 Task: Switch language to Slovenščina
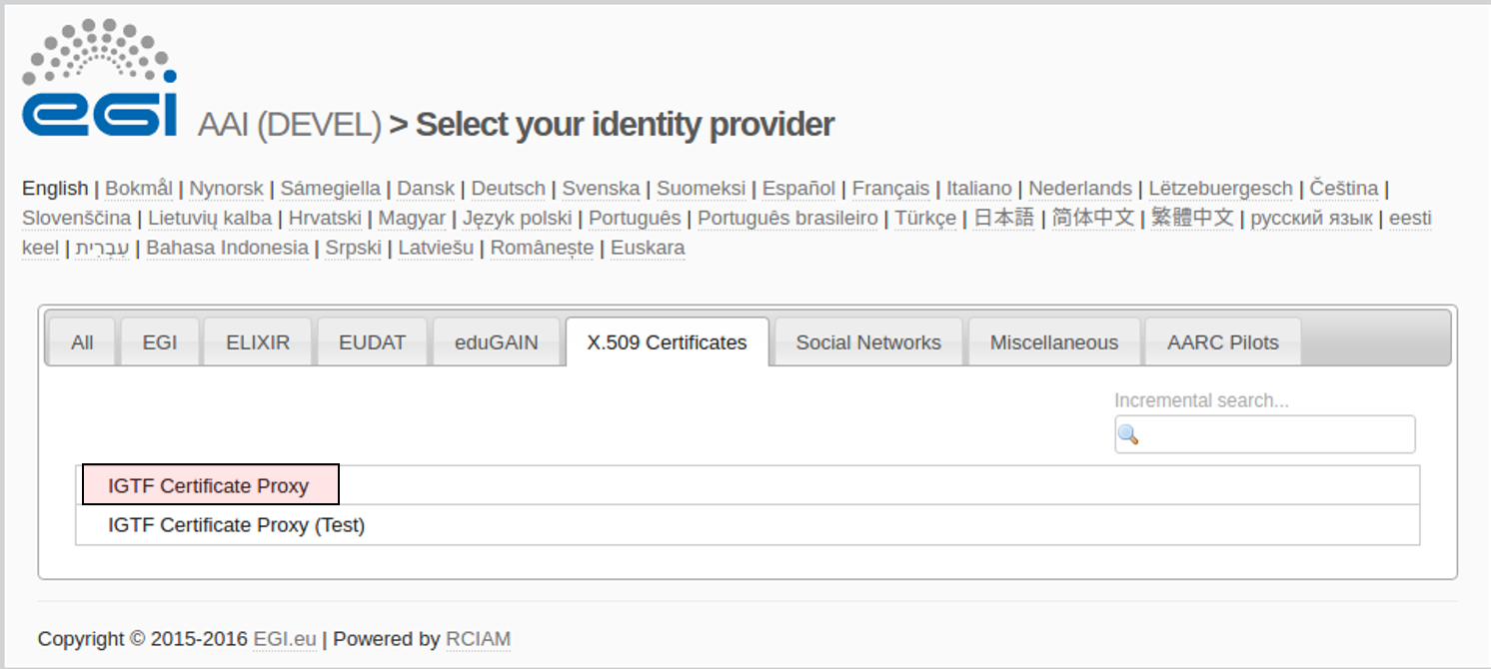76,218
